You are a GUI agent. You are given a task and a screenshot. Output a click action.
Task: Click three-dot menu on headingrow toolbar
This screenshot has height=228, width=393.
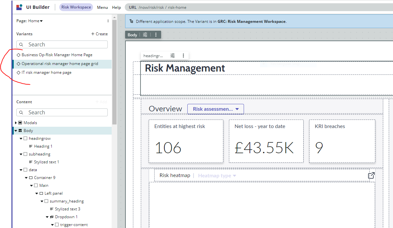(183, 56)
